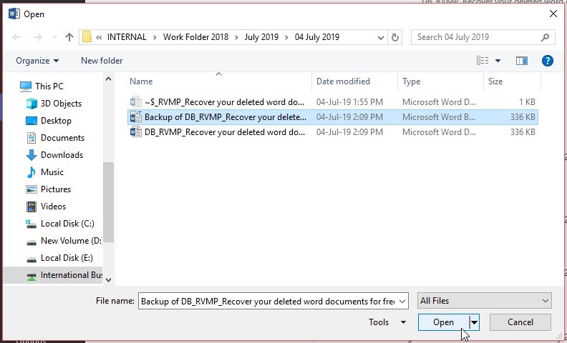Click Word icon of DB_RVMP_Recover file
This screenshot has width=567, height=343.
(135, 132)
